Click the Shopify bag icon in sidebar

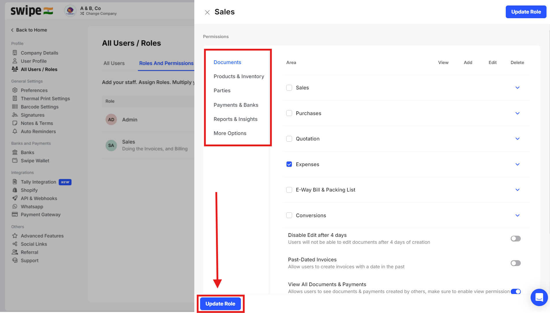15,190
